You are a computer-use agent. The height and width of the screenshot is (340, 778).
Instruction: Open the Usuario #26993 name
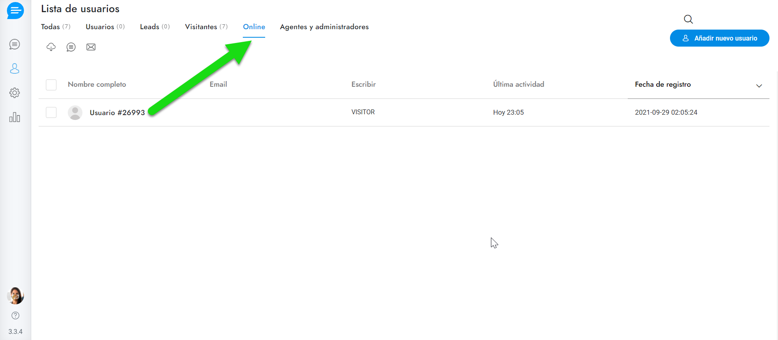tap(117, 113)
